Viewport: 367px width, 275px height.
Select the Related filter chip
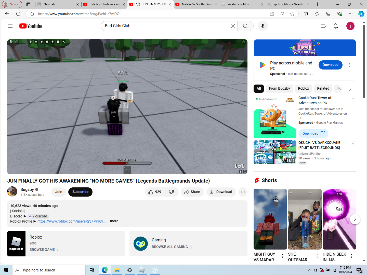point(323,89)
